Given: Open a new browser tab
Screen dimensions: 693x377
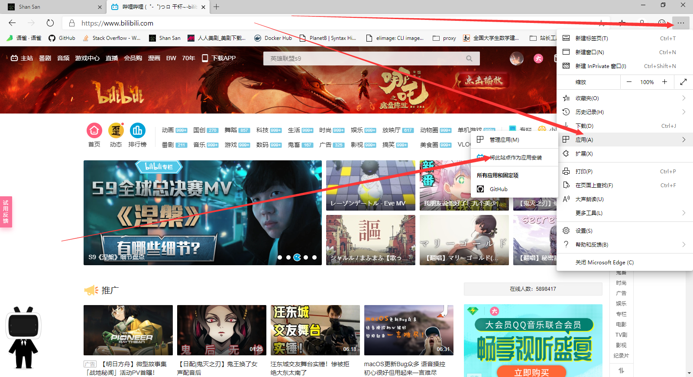Looking at the screenshot, I should (217, 7).
